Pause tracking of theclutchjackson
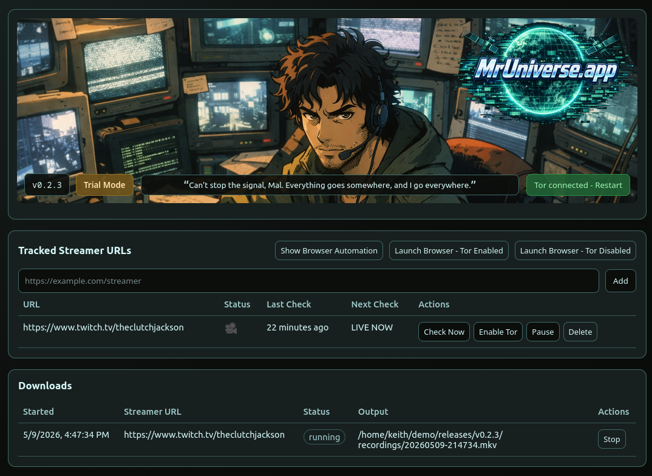Viewport: 652px width, 476px height. pos(543,332)
